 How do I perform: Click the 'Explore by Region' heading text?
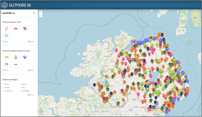pos(10,80)
